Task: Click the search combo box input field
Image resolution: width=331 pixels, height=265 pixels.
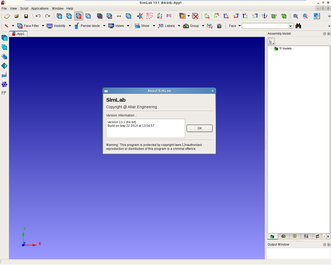Action: 265,26
